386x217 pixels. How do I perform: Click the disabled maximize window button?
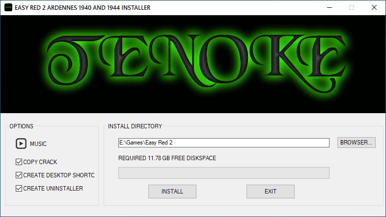[352, 7]
